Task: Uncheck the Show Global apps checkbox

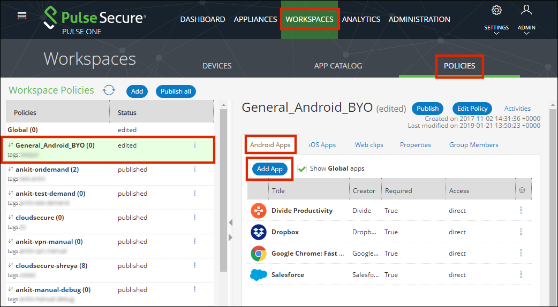Action: pyautogui.click(x=303, y=168)
